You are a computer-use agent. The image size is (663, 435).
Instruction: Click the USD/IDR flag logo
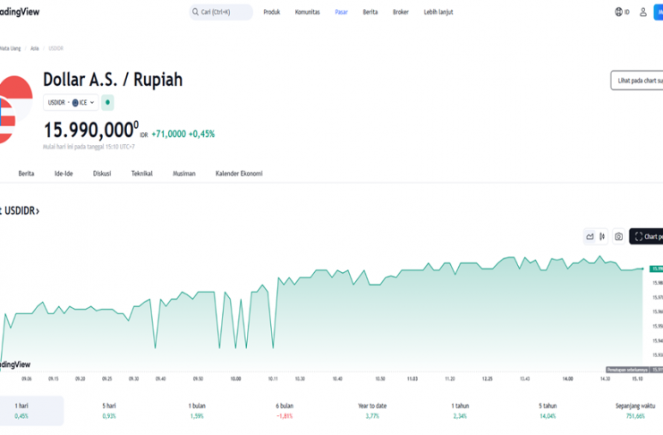click(x=13, y=109)
